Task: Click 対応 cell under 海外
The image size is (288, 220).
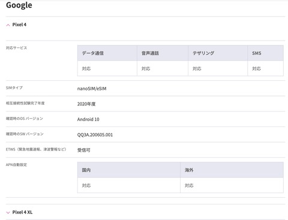Action: [232, 185]
